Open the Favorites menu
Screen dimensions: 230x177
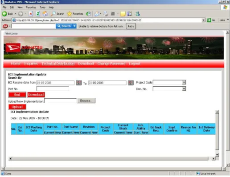point(31,7)
